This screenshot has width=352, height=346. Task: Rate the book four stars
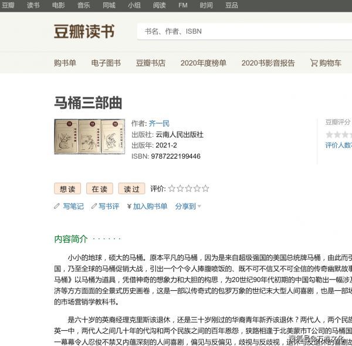click(x=197, y=188)
